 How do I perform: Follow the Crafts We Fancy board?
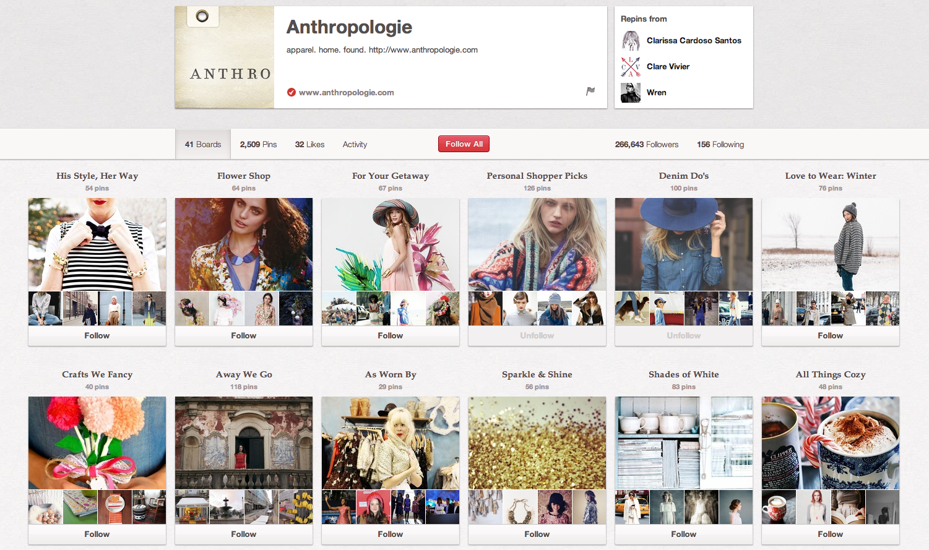(97, 534)
